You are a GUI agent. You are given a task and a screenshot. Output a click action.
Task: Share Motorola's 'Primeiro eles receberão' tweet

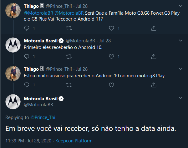click(x=153, y=56)
